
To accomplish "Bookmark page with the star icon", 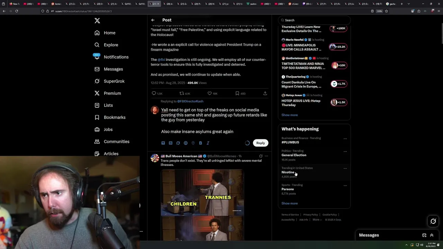I will pos(386,11).
